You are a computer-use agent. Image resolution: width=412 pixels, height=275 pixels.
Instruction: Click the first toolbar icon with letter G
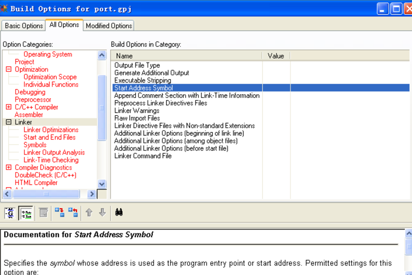(x=10, y=213)
